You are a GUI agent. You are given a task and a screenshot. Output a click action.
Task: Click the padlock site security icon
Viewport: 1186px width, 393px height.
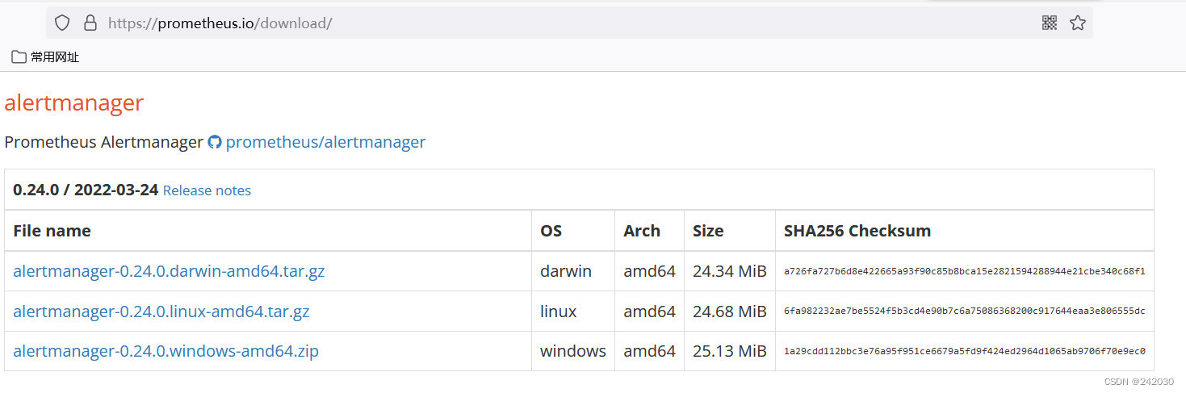click(x=90, y=23)
